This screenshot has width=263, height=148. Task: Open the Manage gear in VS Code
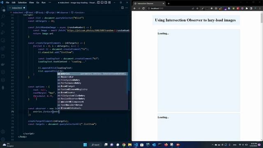(3, 139)
